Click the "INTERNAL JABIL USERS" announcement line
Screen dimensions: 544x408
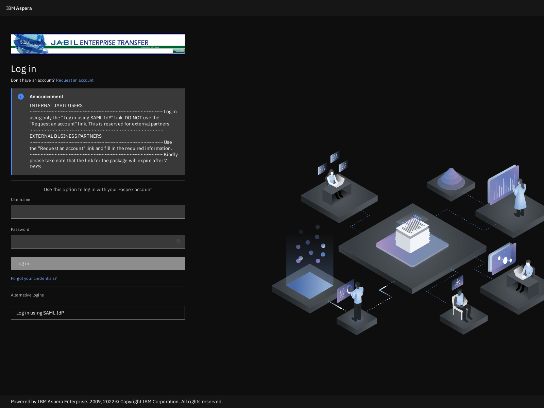point(56,105)
